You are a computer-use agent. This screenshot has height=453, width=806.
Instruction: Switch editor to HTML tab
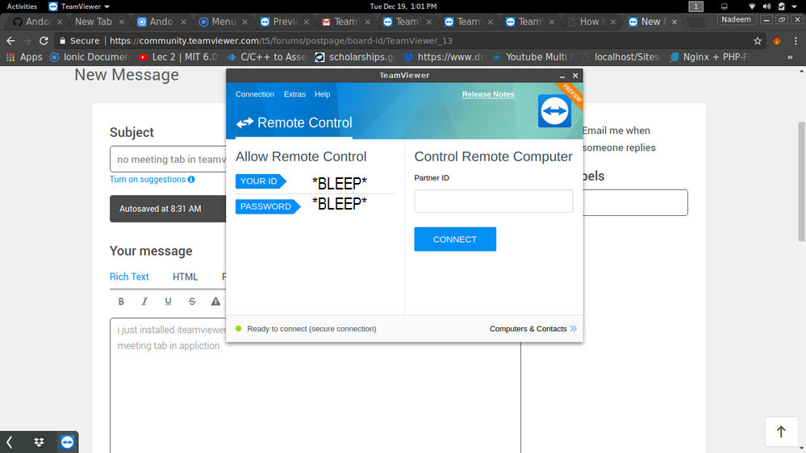coord(185,276)
